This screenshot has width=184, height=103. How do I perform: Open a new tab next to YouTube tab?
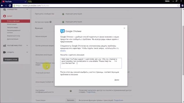click(x=30, y=1)
